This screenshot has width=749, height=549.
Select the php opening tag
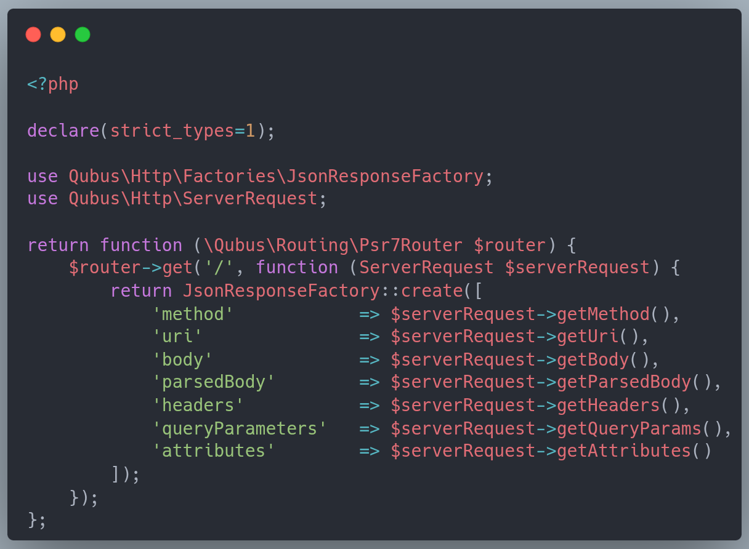pos(52,84)
